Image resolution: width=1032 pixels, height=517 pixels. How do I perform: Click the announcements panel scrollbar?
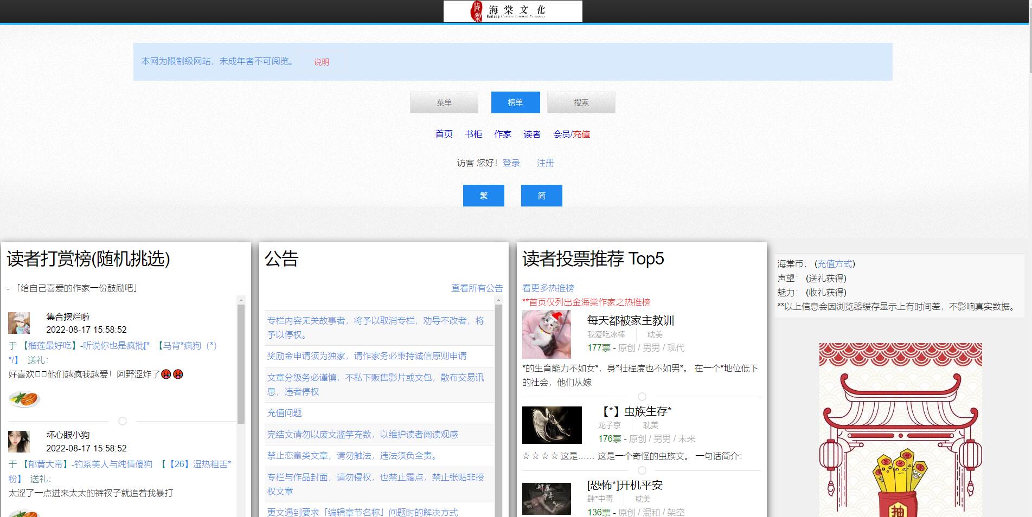(499, 406)
